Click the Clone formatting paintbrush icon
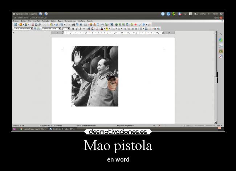236x171 pixels. coord(57,25)
